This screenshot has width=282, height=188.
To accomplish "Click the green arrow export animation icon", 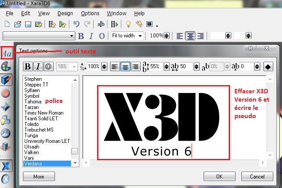I will (x=62, y=24).
